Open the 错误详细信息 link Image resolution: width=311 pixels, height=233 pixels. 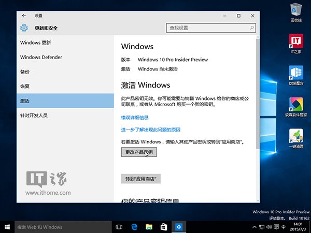click(135, 118)
